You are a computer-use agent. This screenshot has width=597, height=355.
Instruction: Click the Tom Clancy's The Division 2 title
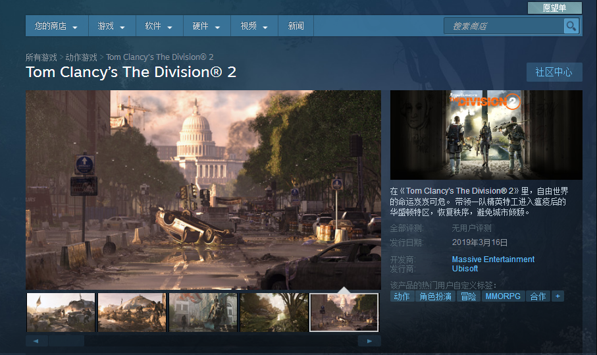click(131, 72)
